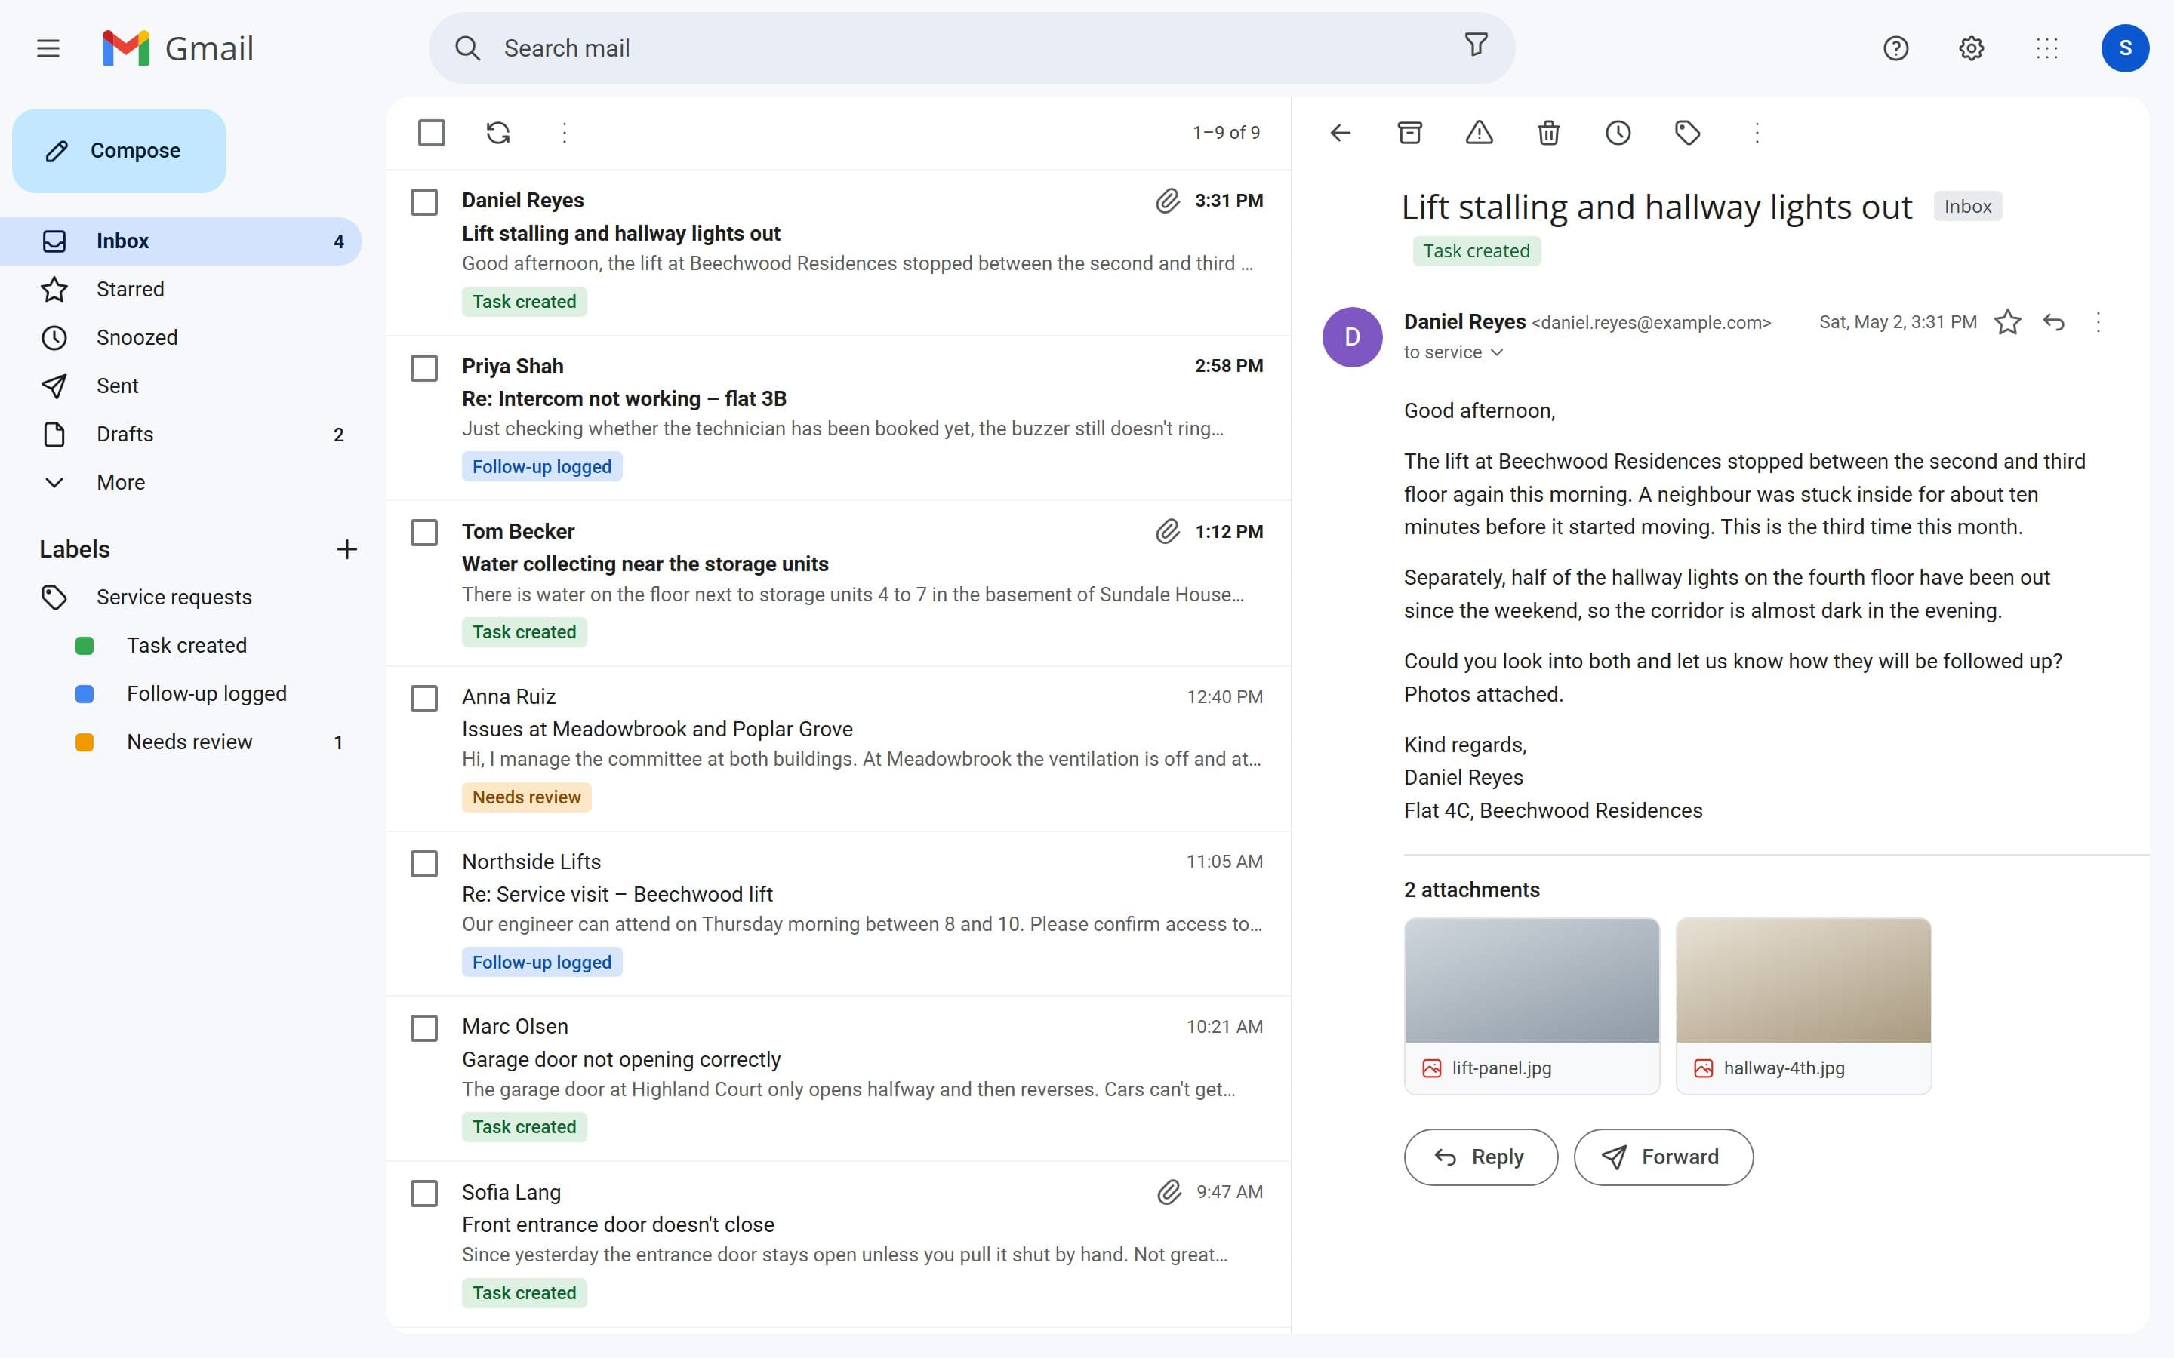Tick the select-all checkbox
The width and height of the screenshot is (2174, 1358).
[x=431, y=133]
